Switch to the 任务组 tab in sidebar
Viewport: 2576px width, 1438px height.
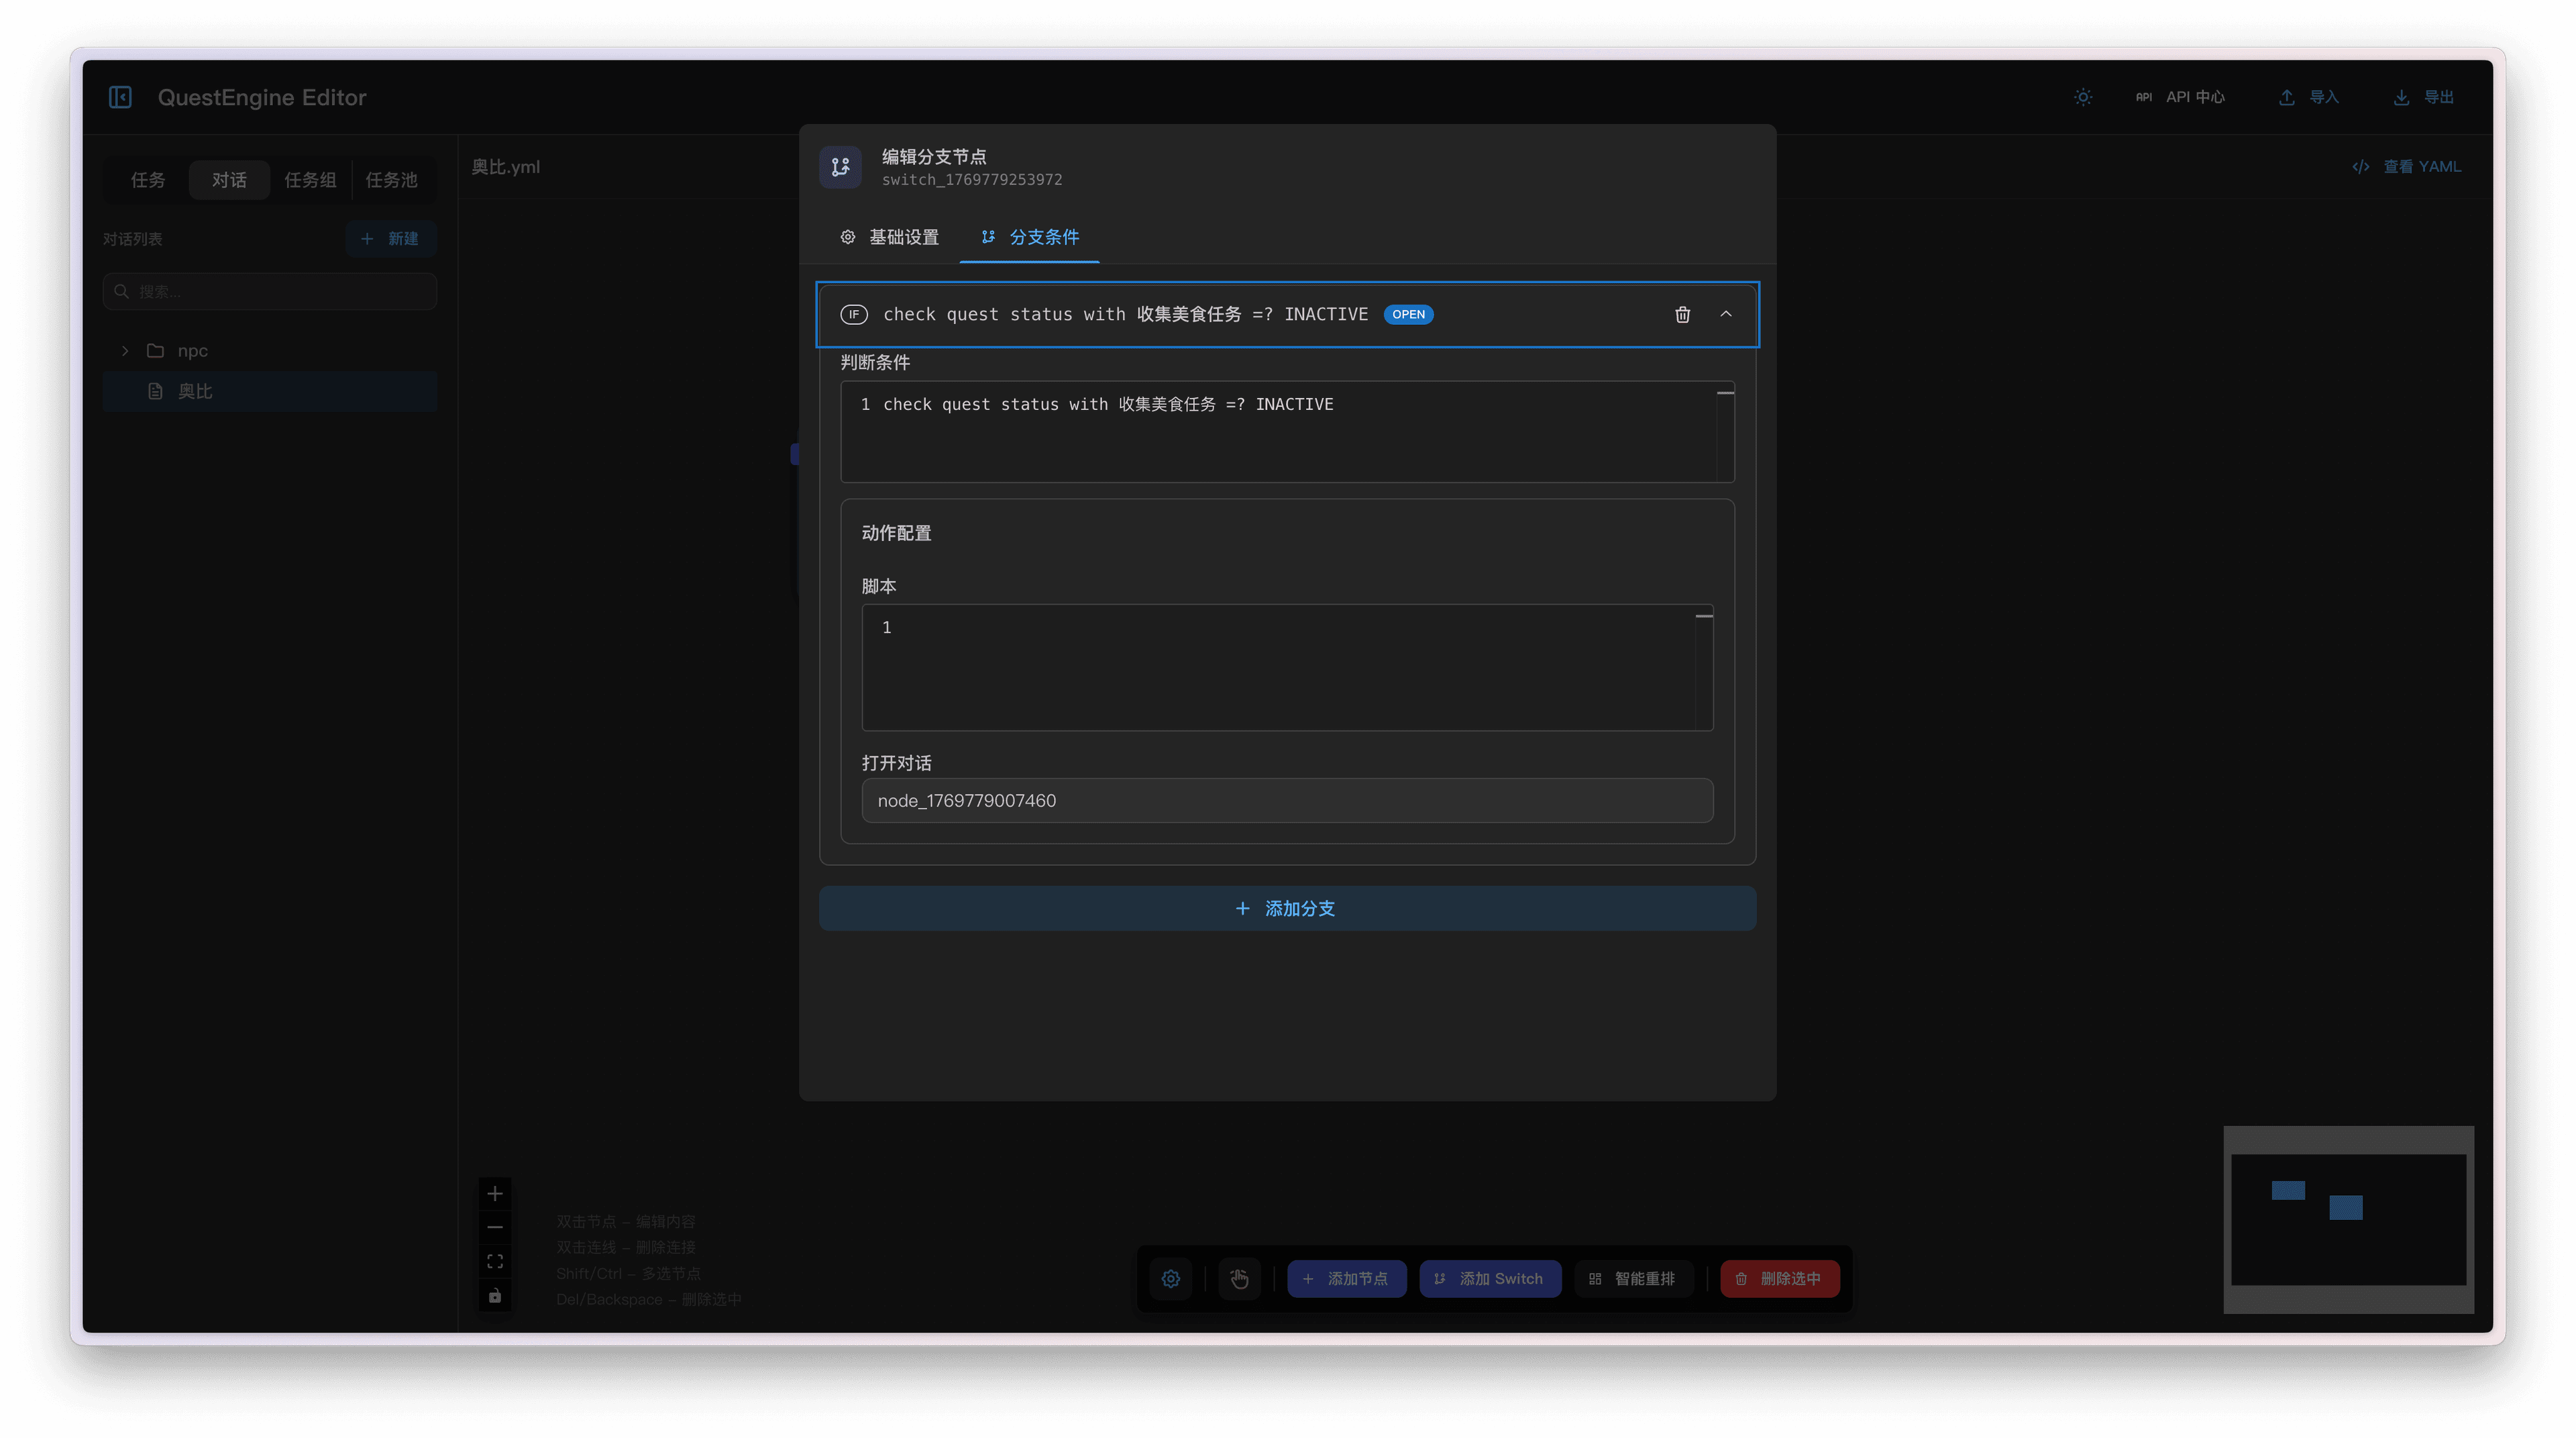click(x=310, y=180)
